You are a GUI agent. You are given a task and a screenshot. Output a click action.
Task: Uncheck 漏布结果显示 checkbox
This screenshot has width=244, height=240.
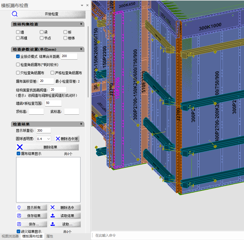(18, 154)
